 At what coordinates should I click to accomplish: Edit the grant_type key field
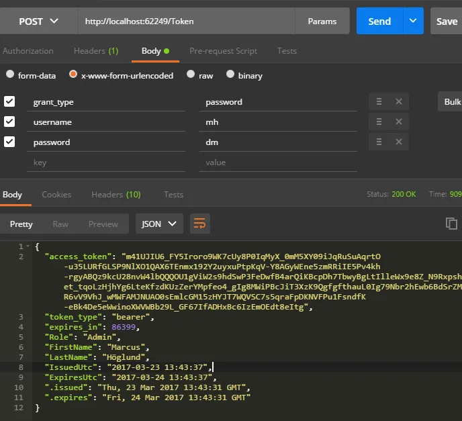point(106,102)
